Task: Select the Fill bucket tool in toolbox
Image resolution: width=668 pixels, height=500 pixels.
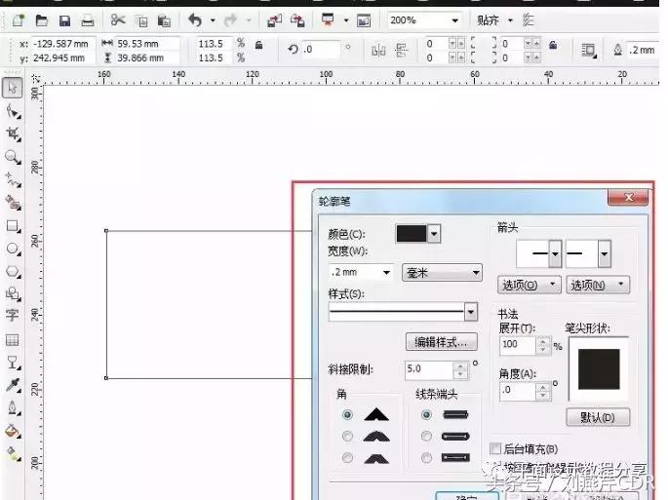Action: (13, 431)
